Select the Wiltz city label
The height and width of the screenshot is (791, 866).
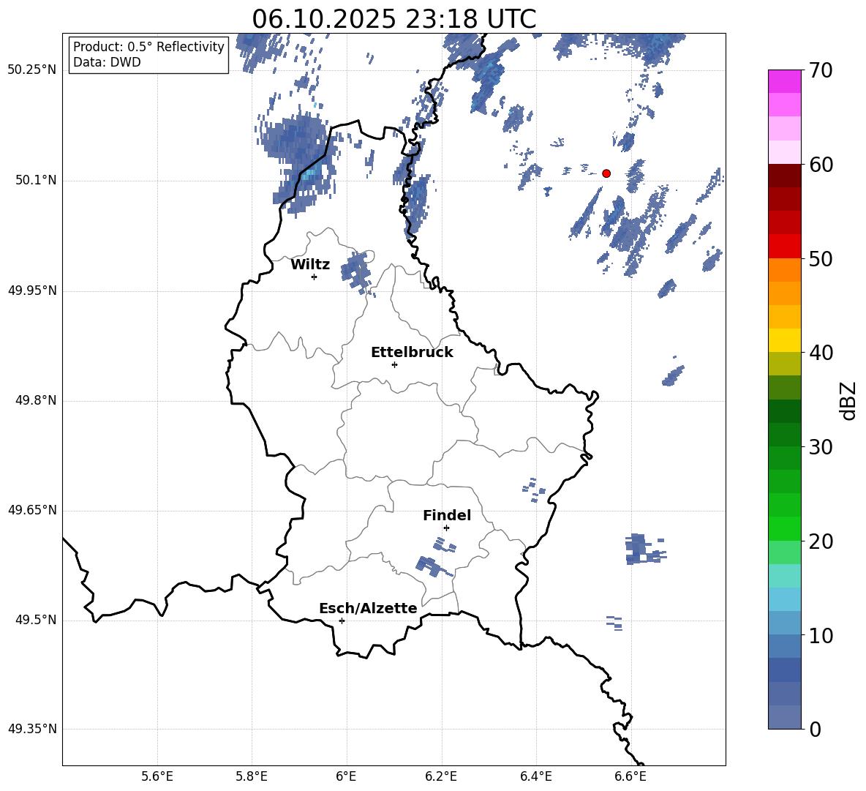click(310, 265)
